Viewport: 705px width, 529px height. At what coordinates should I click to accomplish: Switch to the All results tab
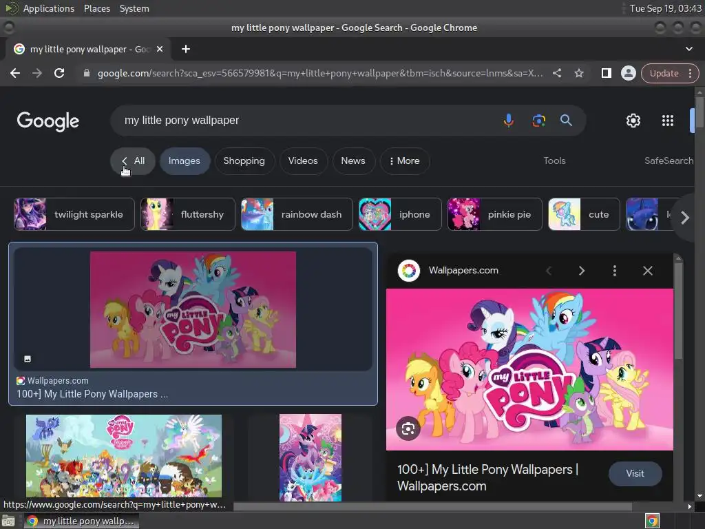(133, 161)
